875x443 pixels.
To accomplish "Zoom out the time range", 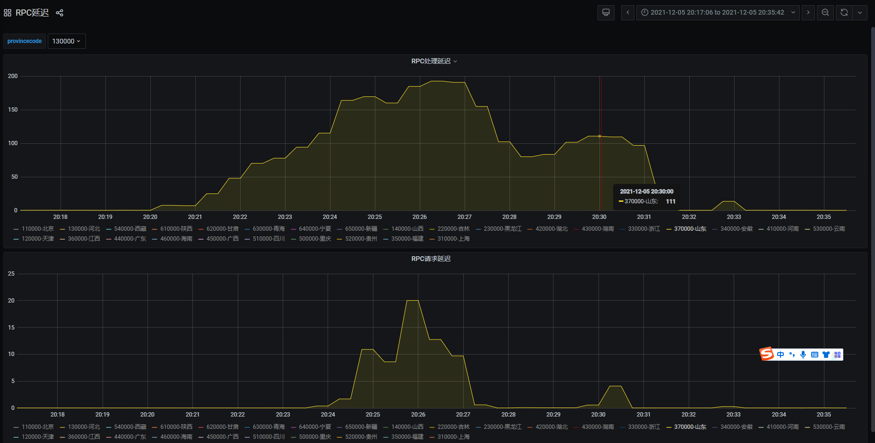I will pos(825,13).
